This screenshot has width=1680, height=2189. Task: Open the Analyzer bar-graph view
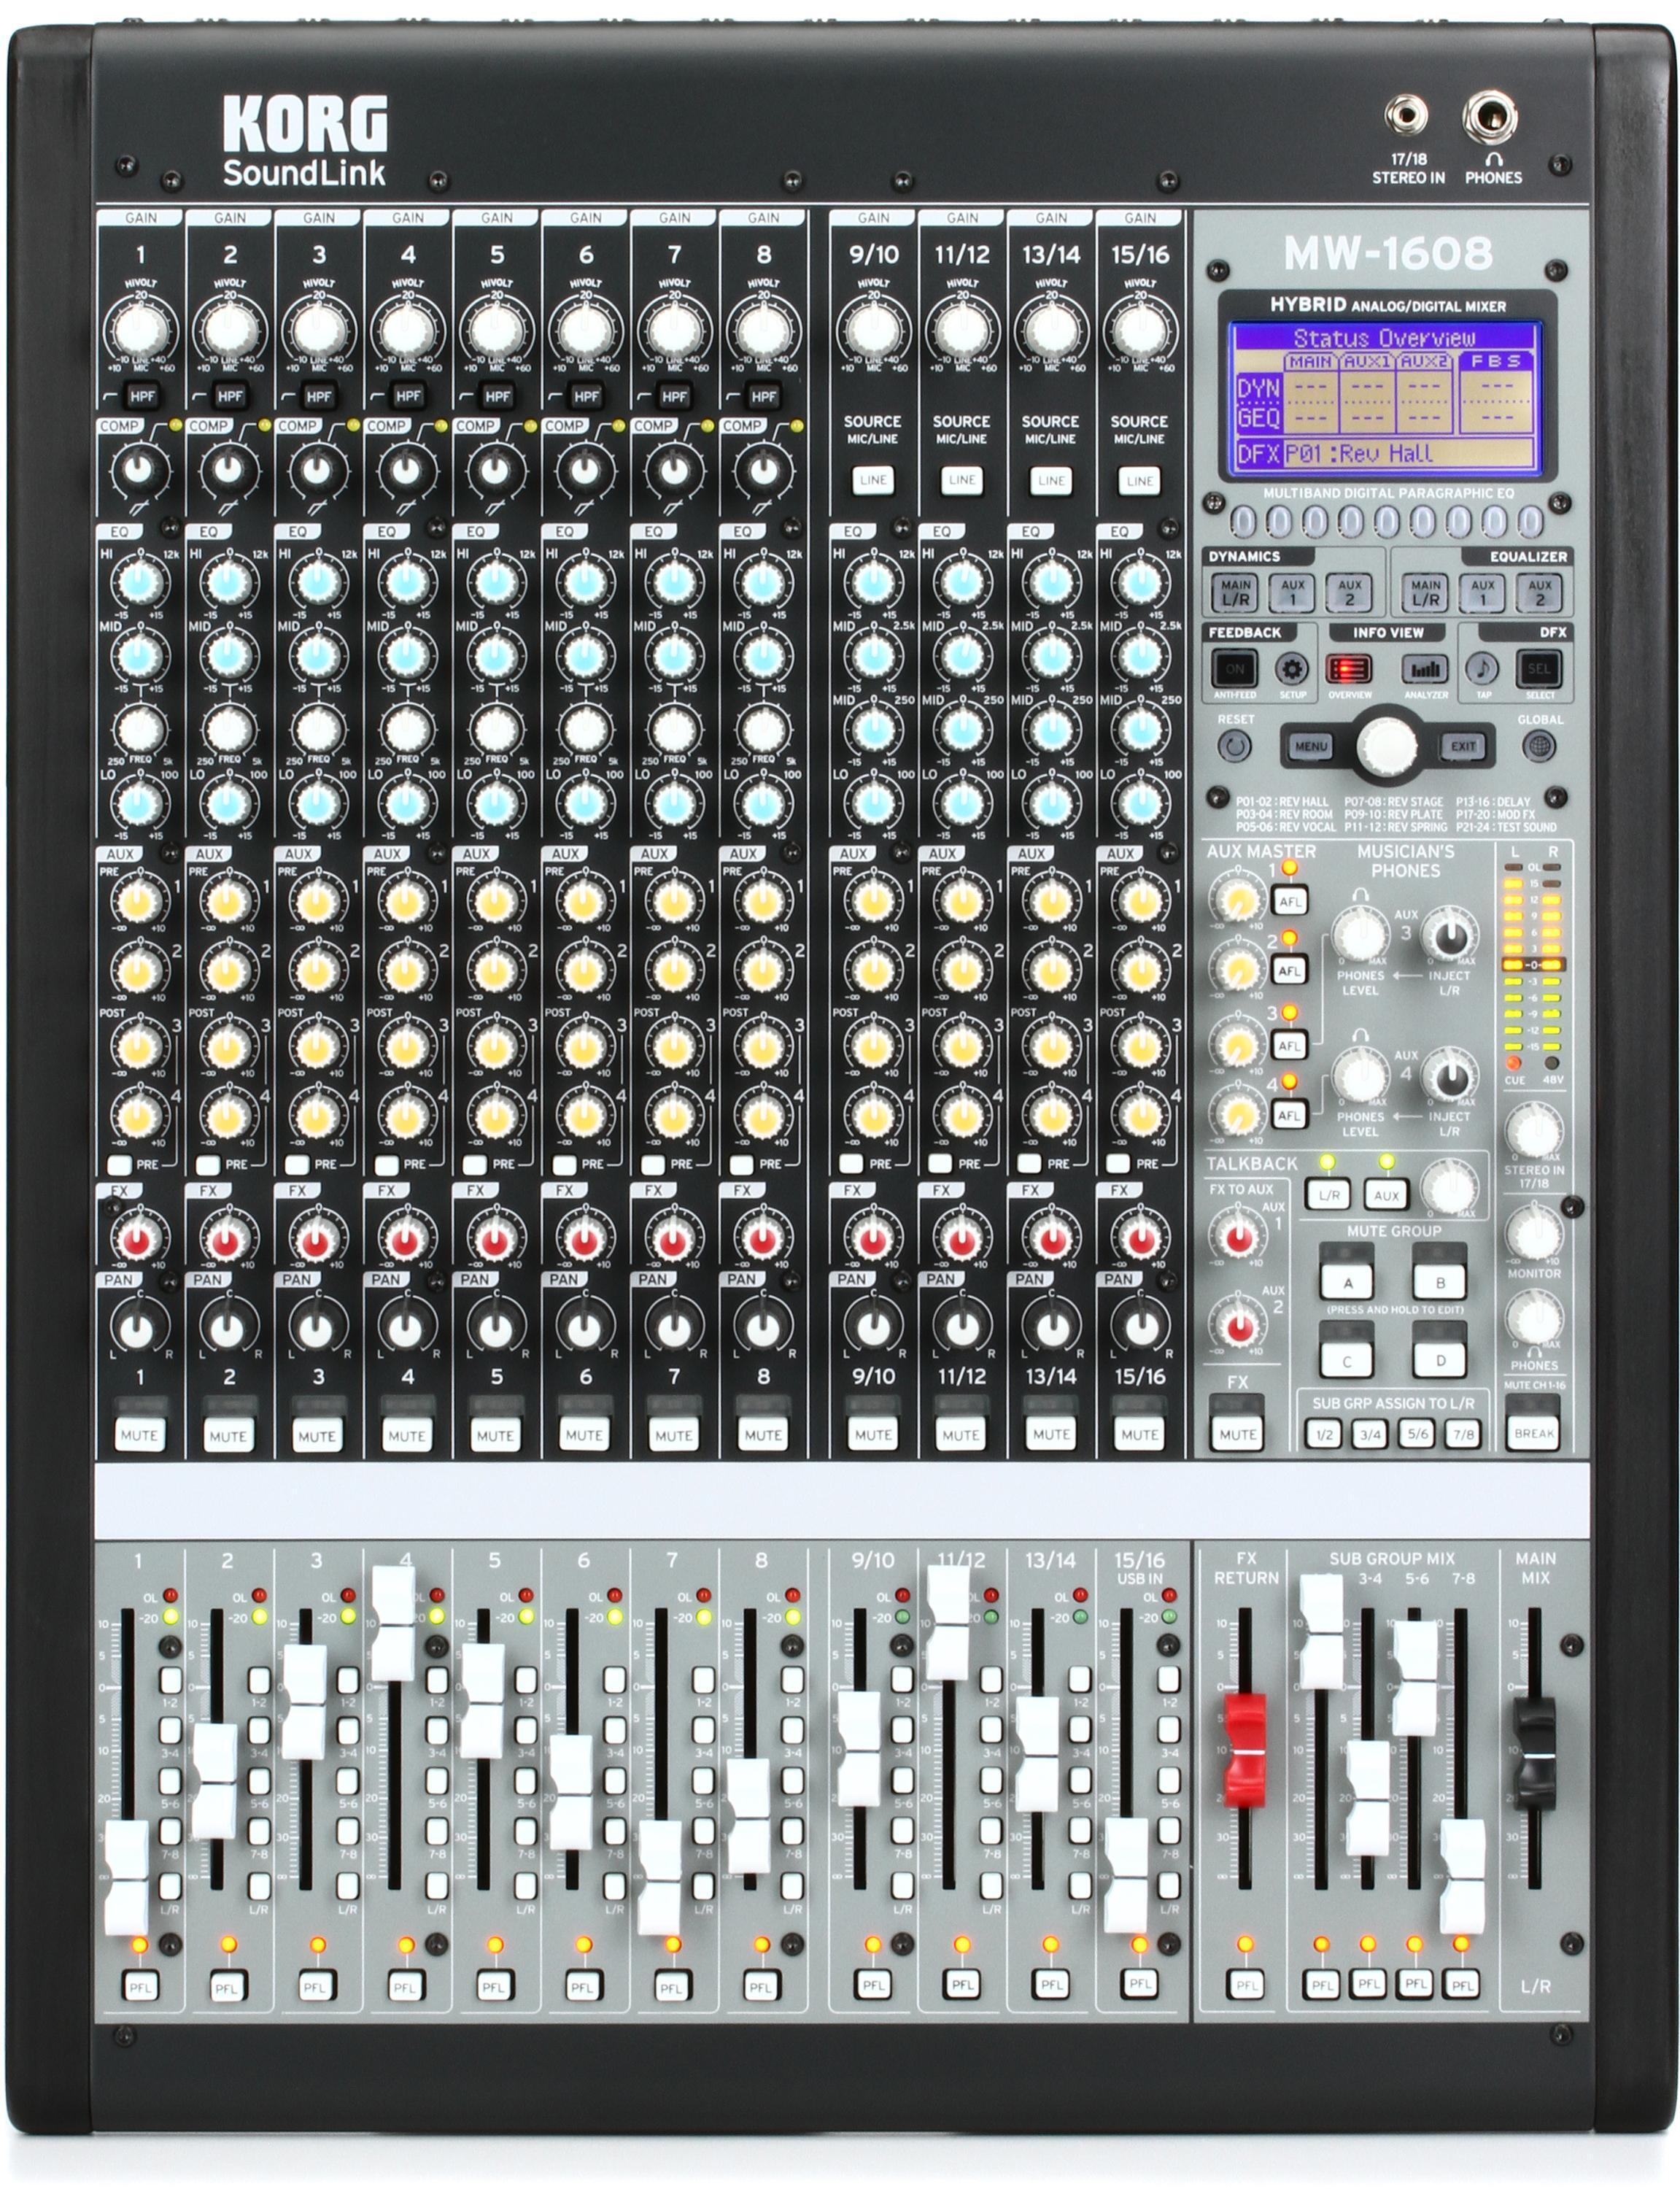(x=1425, y=669)
